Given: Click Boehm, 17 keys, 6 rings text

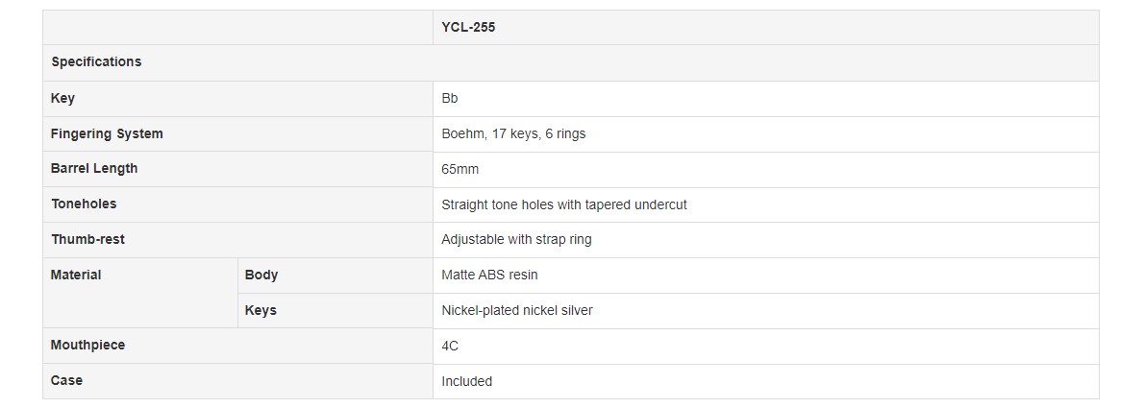Looking at the screenshot, I should 513,133.
